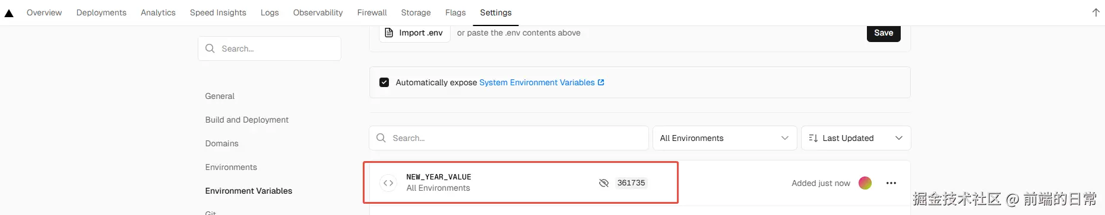Click the value 361735
Viewport: 1105px width, 215px height.
(x=631, y=183)
